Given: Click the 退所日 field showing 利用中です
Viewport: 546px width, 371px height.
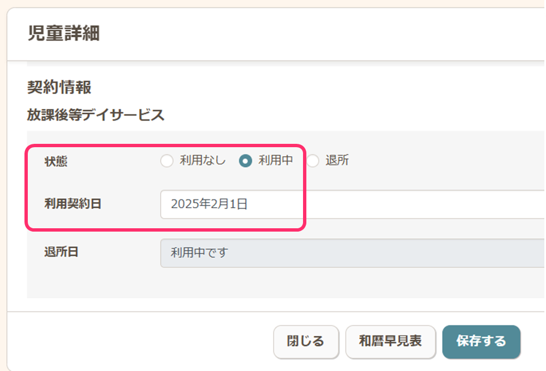Looking at the screenshot, I should 350,253.
